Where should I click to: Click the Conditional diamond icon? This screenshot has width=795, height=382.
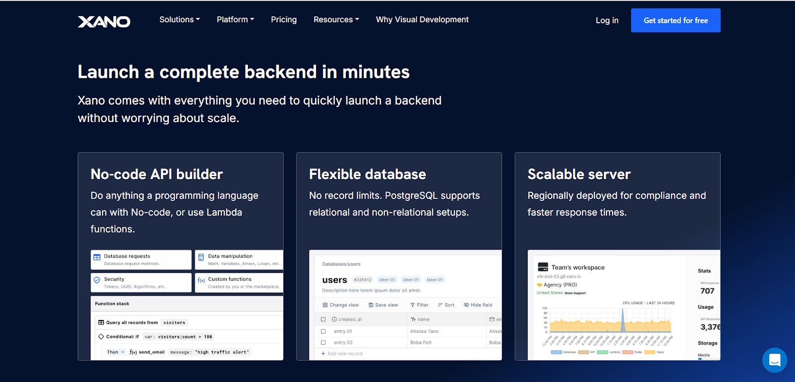(101, 336)
